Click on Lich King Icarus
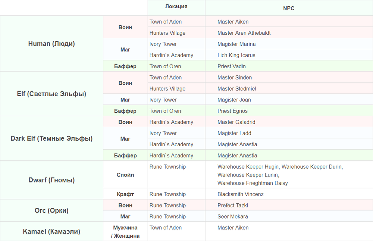 (x=236, y=55)
